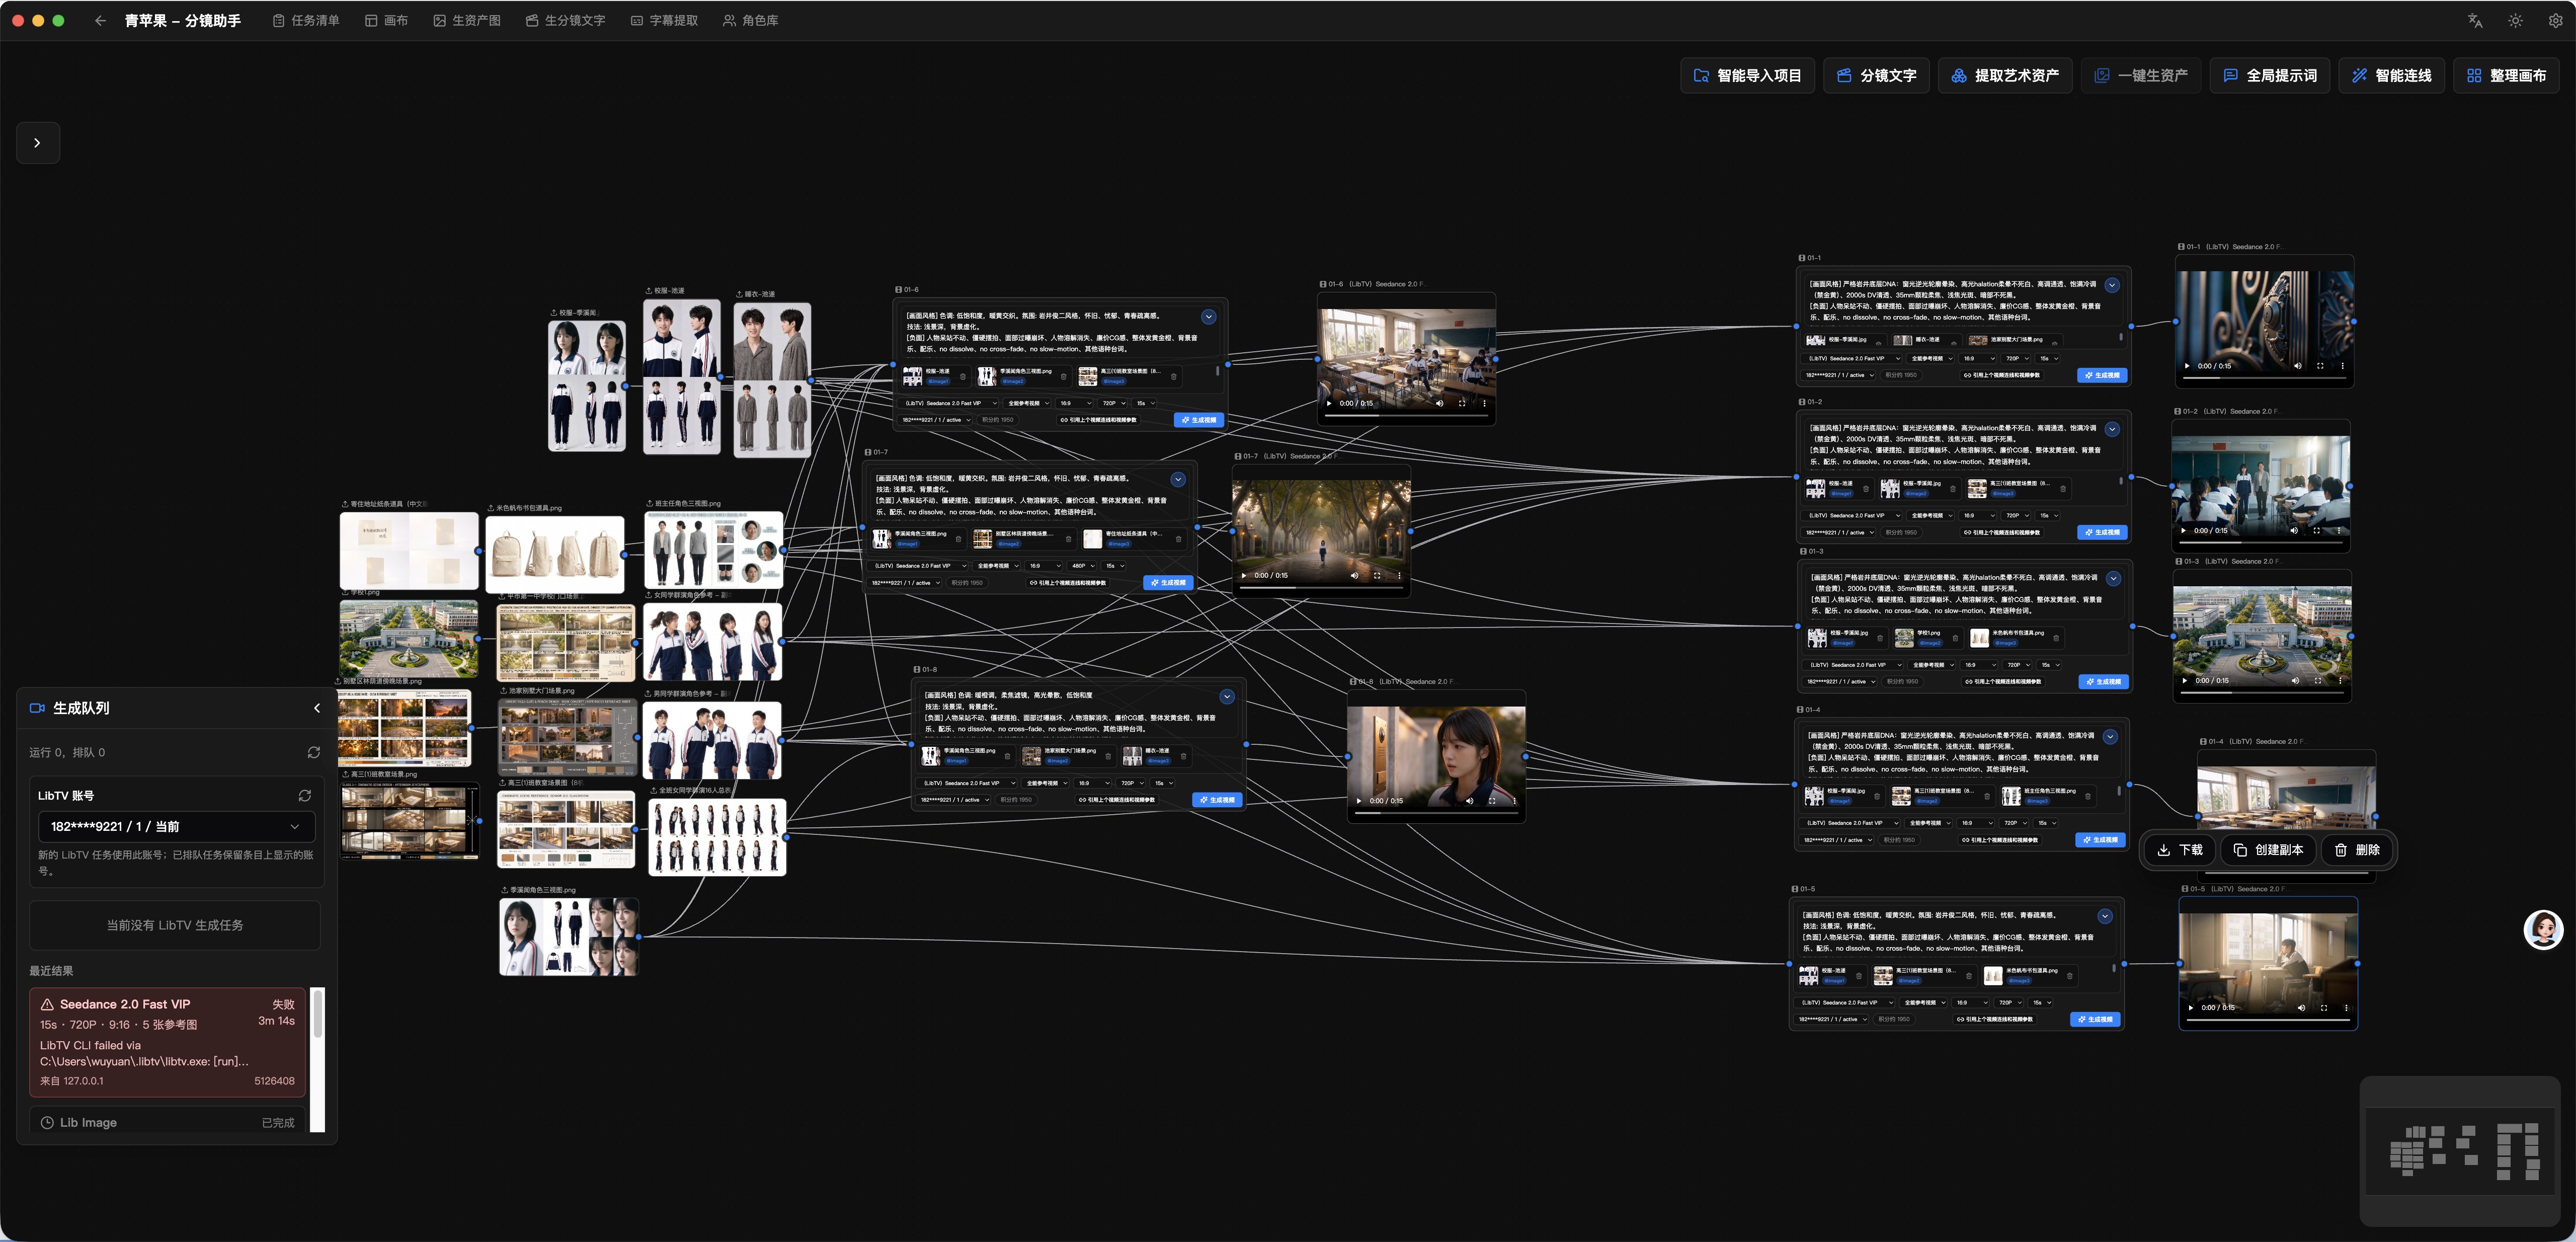Toggle the light/dark theme sun icon
2576x1242 pixels.
pyautogui.click(x=2515, y=20)
